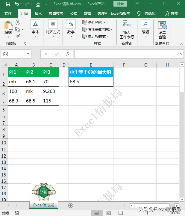Switch to Normal view icon
This screenshot has height=216, width=185.
(96, 213)
